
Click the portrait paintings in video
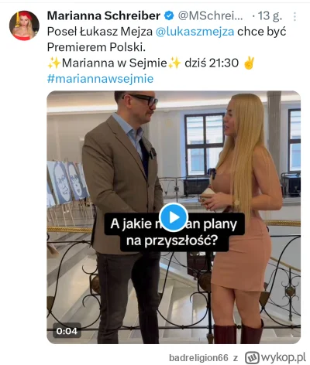(67, 184)
